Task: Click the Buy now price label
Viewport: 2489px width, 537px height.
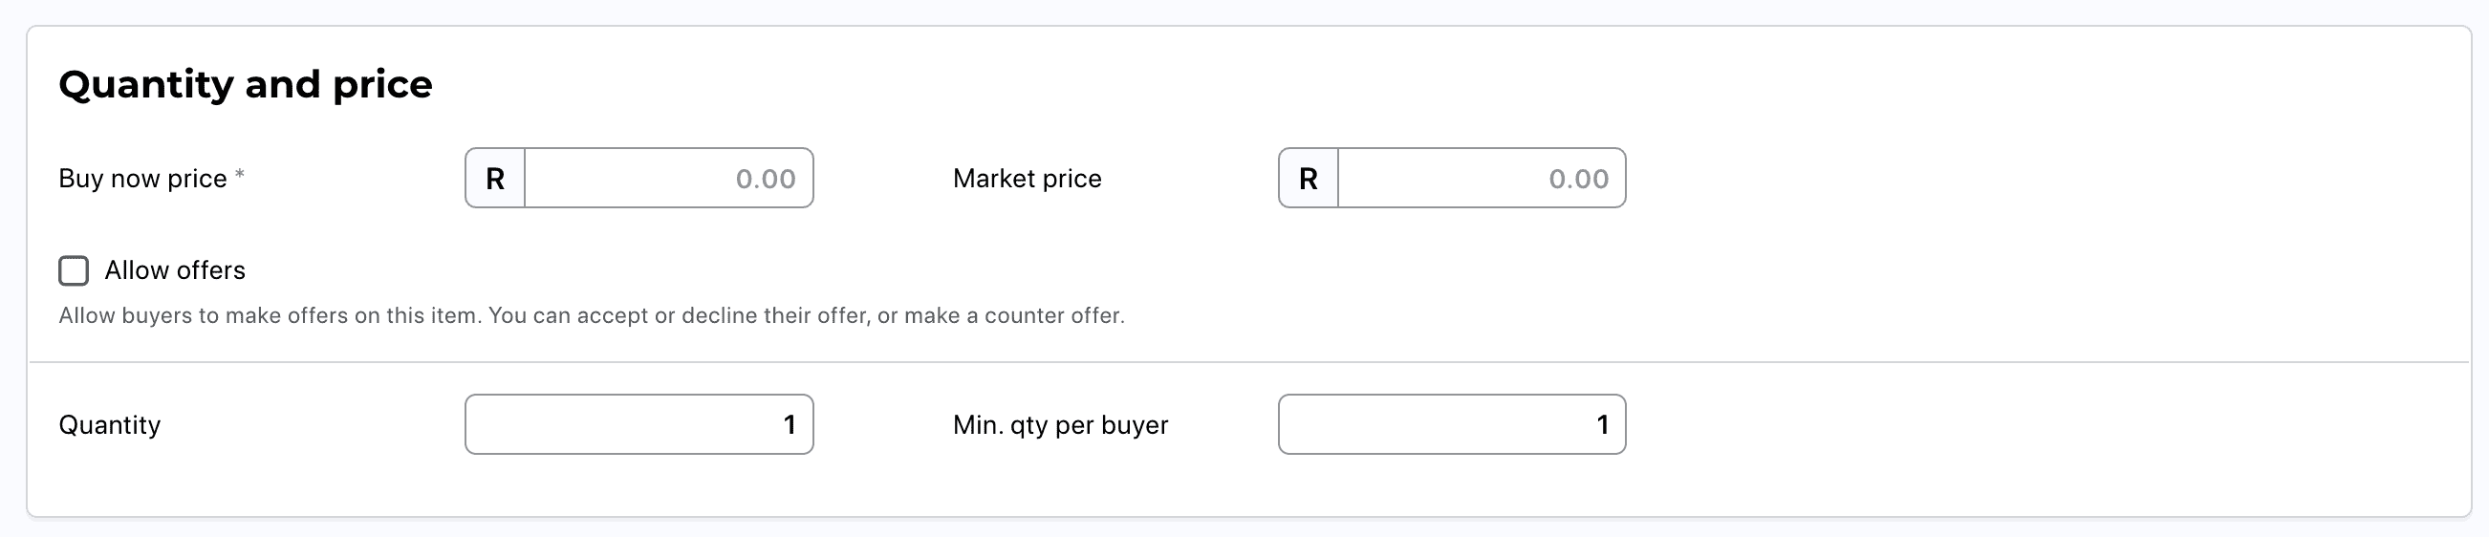Action: 142,179
